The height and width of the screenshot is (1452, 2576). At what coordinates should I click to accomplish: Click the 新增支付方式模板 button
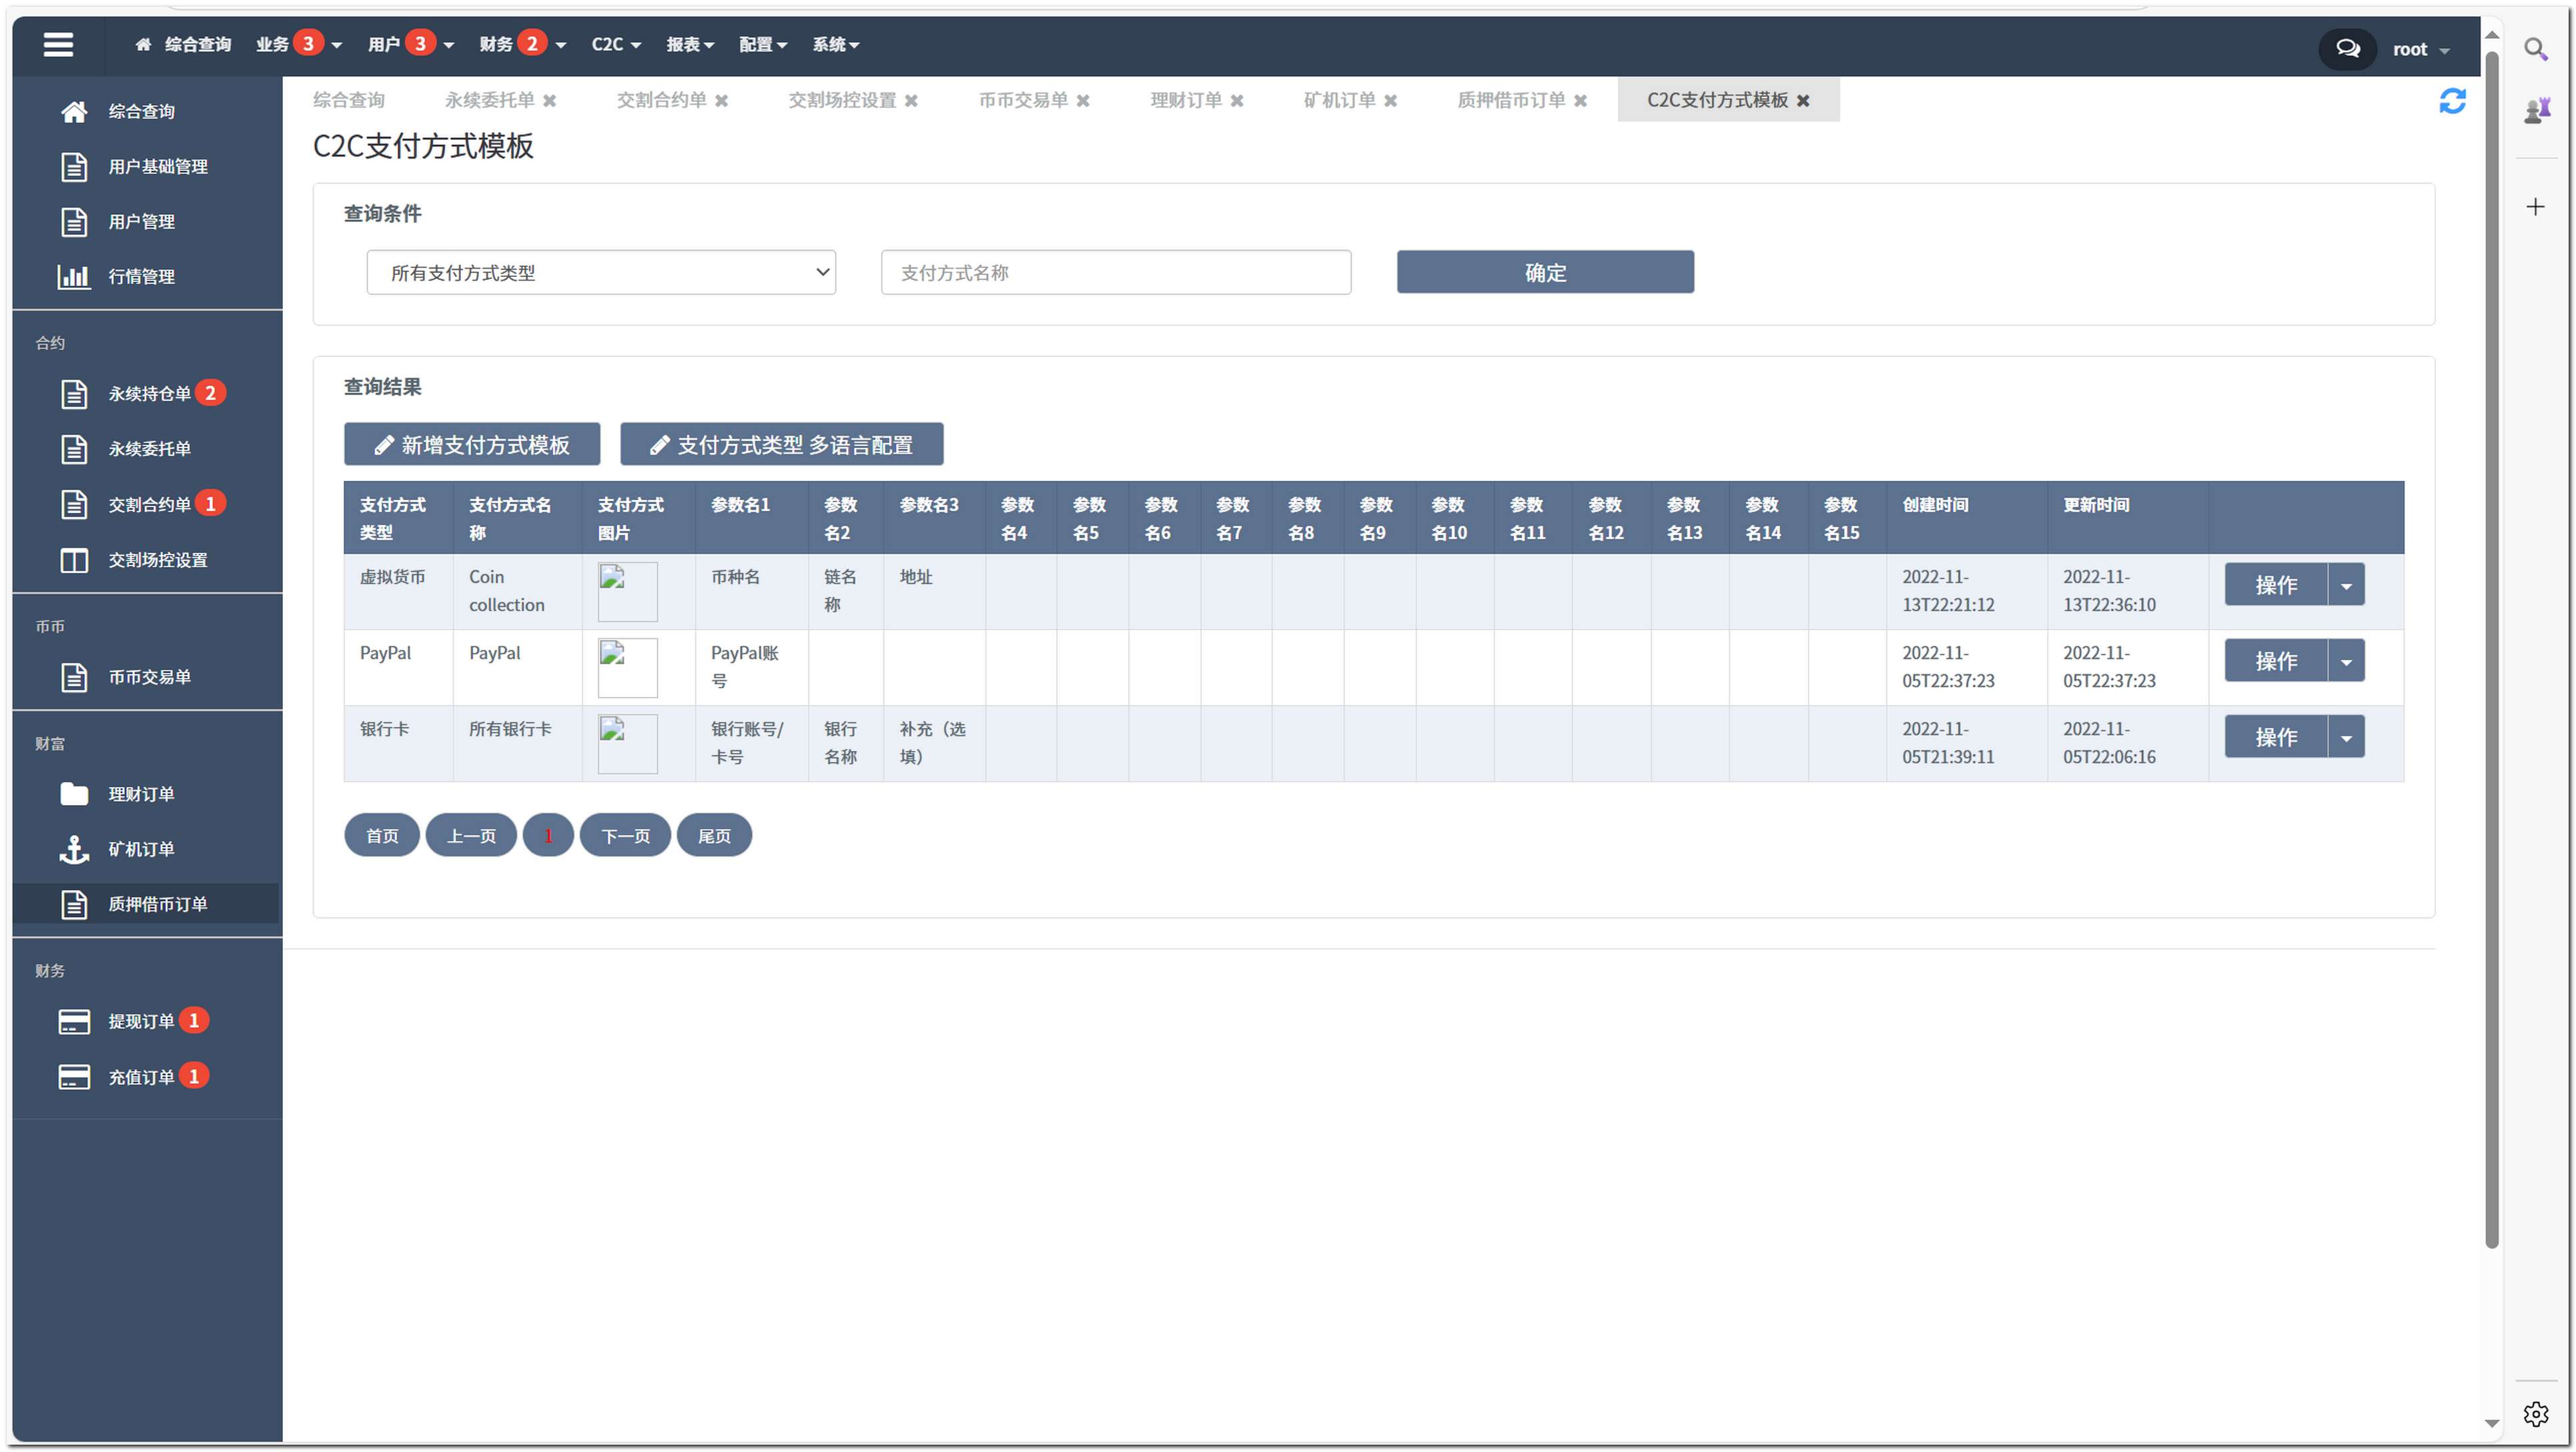471,444
